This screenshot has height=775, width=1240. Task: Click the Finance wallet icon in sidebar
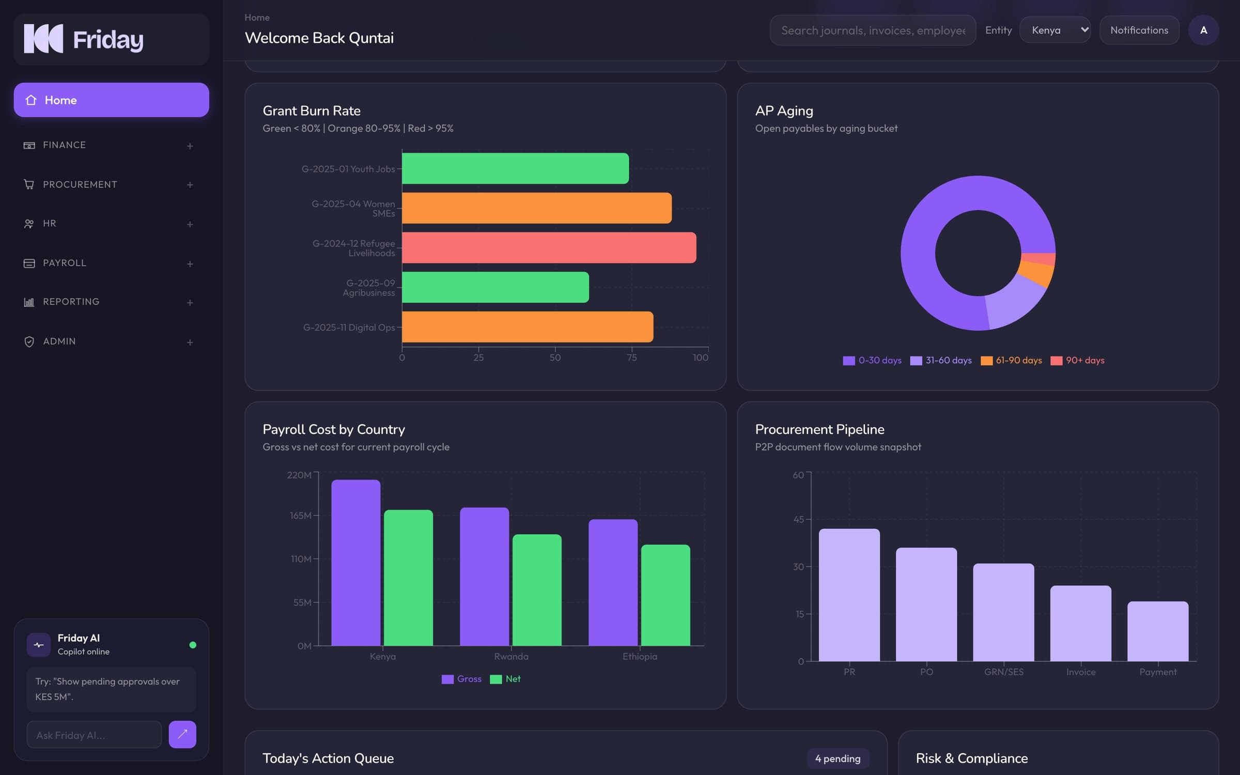click(29, 146)
